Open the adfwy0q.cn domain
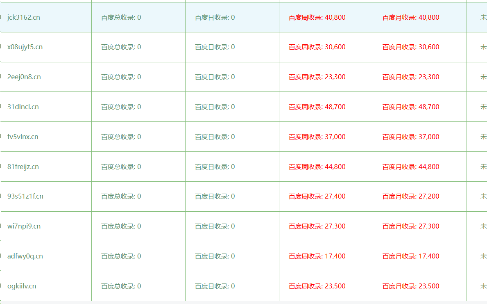487x304 pixels. pos(25,256)
